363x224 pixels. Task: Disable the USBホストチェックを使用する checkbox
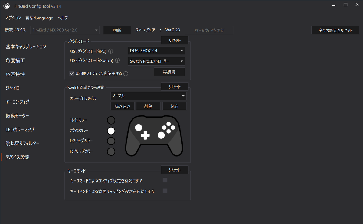coord(72,73)
